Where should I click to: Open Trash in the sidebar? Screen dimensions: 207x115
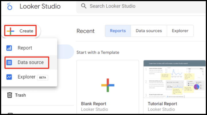click(x=17, y=95)
